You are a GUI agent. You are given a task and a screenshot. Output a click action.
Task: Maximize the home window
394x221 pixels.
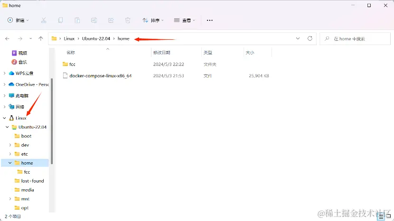coord(369,6)
